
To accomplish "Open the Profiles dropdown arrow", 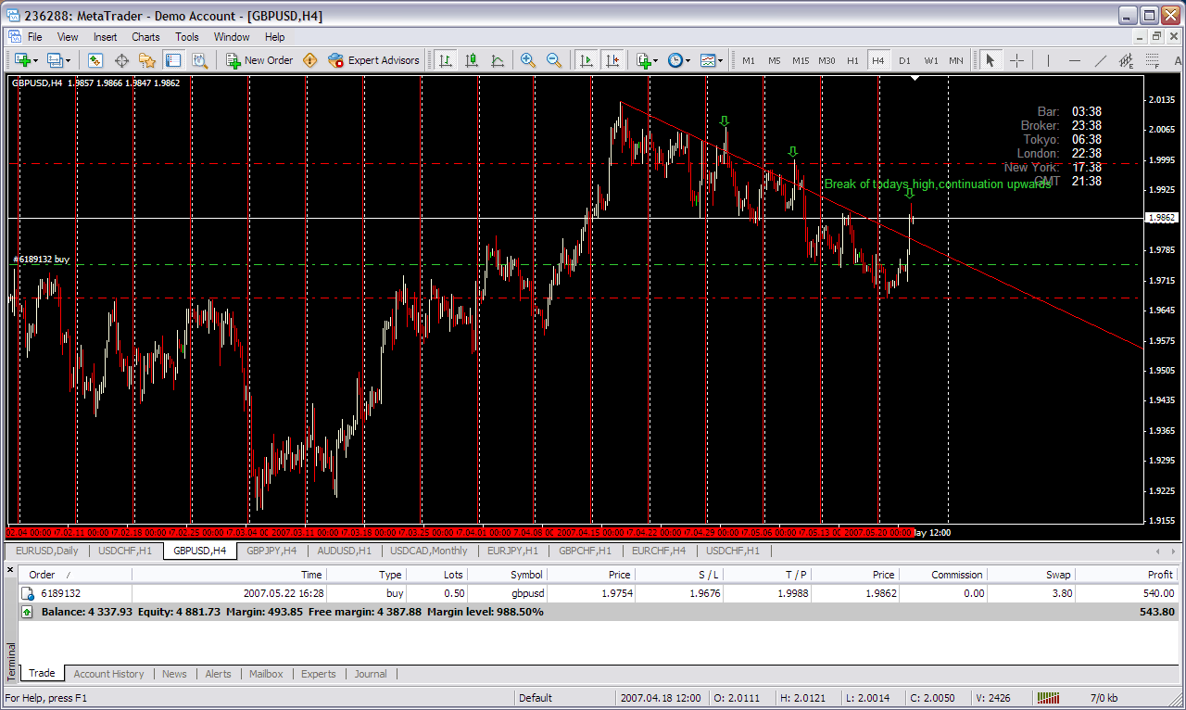I will click(x=69, y=60).
